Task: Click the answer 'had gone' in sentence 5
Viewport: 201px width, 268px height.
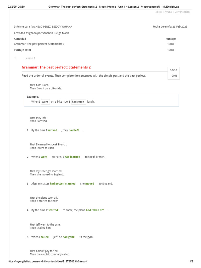Action: click(69, 237)
